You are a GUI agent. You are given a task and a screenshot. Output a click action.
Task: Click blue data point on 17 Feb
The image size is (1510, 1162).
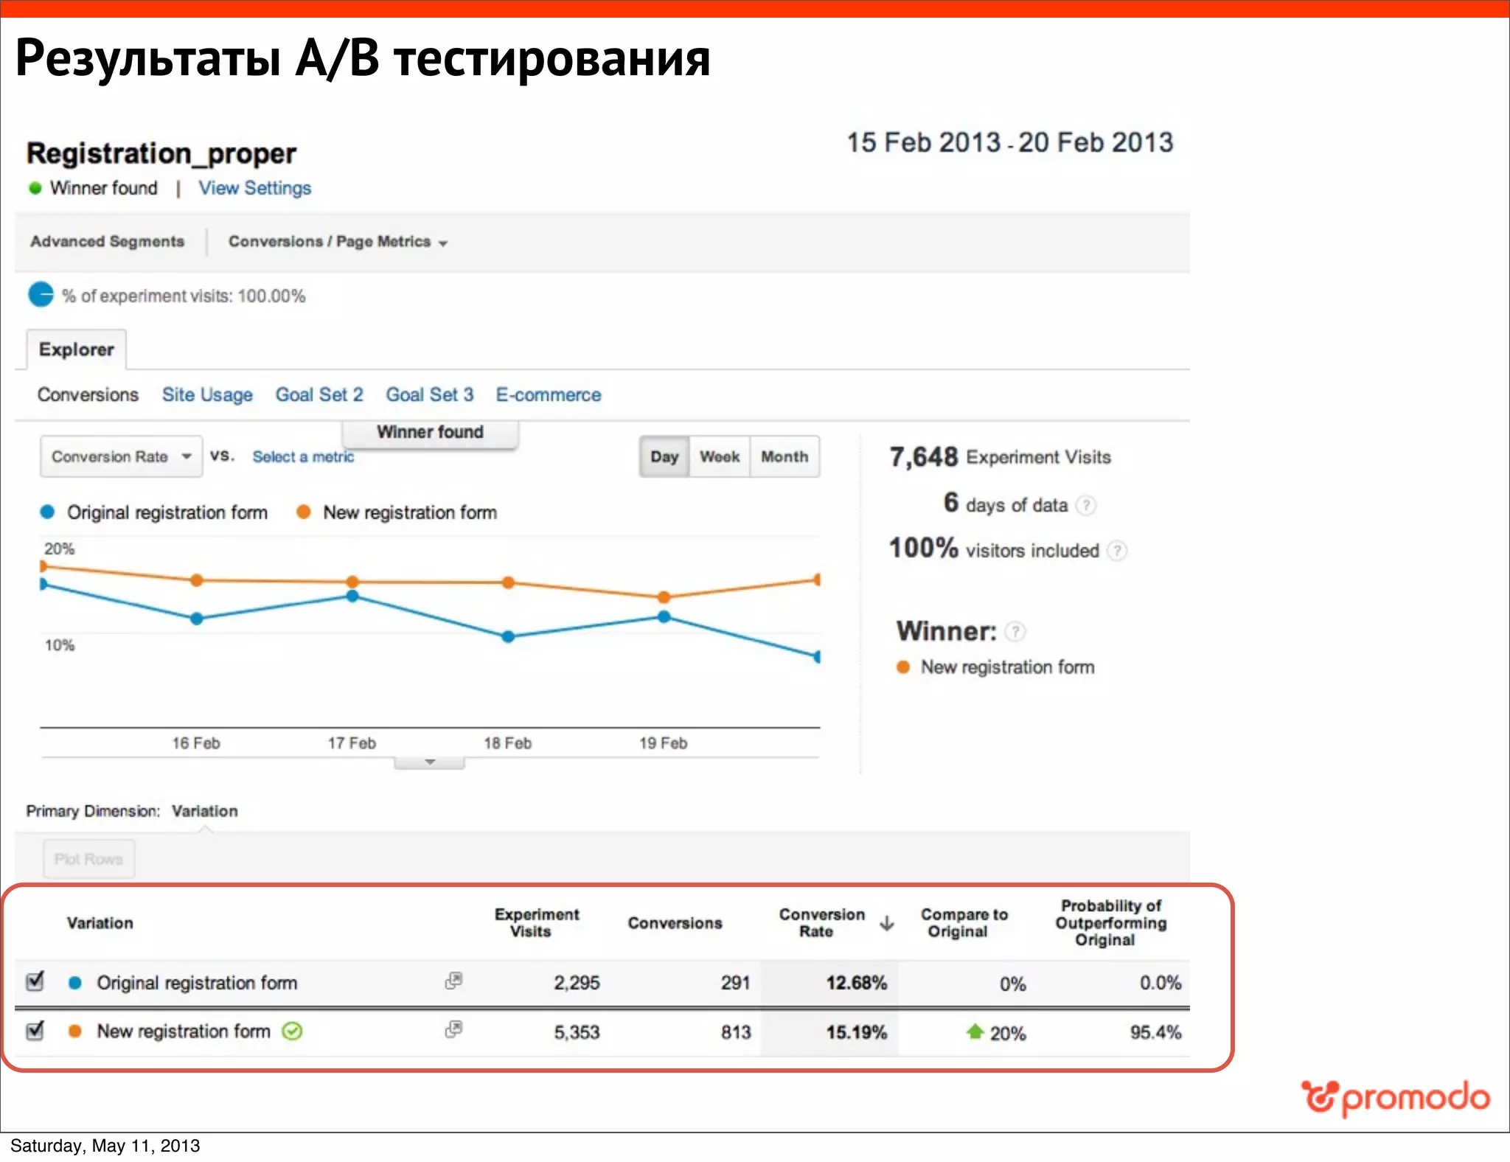[352, 596]
